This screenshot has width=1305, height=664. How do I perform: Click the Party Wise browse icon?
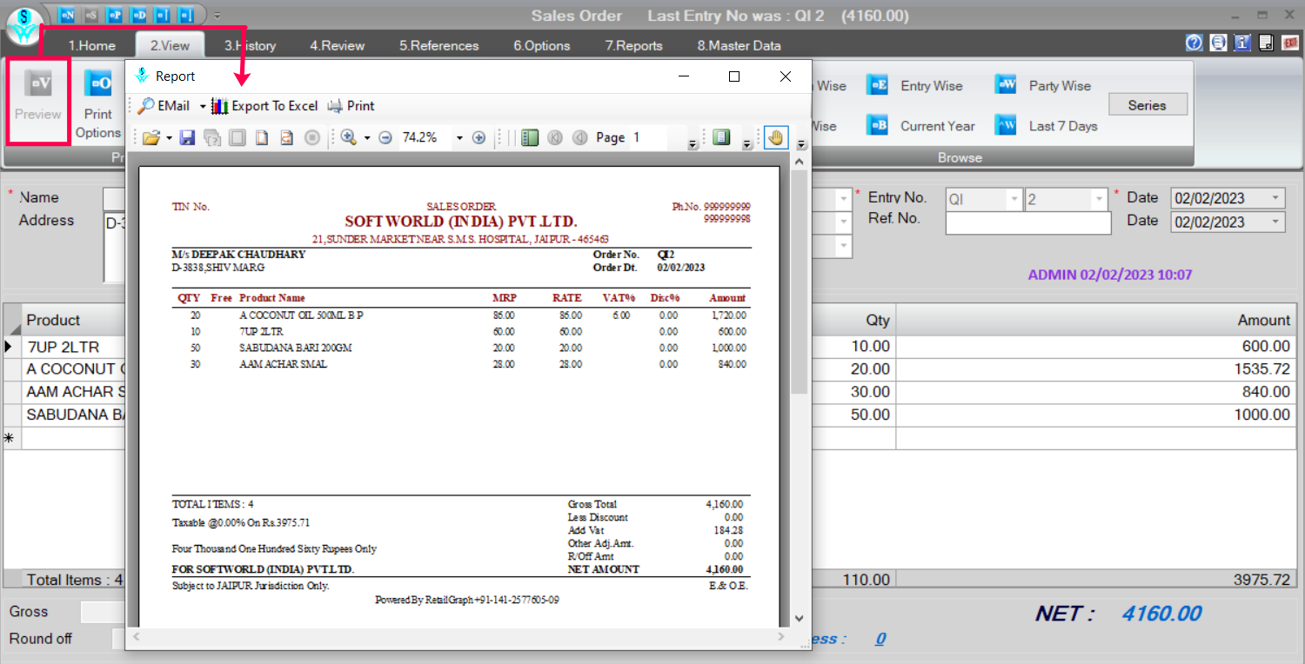coord(1006,85)
